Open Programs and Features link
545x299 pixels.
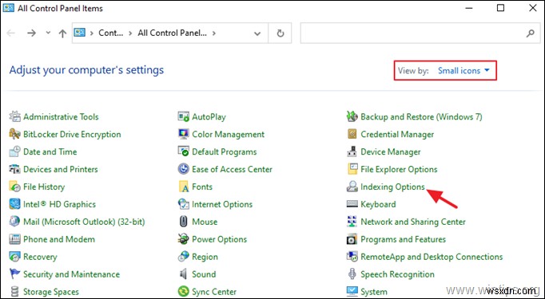pyautogui.click(x=404, y=239)
